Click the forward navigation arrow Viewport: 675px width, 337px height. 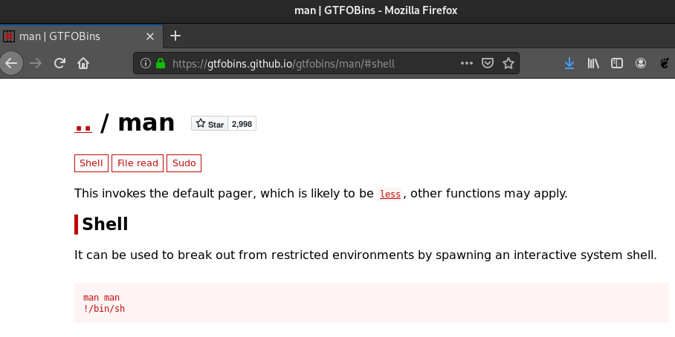(x=36, y=64)
